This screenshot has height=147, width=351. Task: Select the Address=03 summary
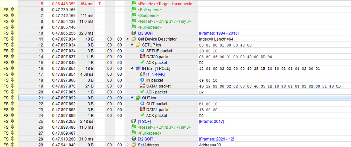tap(210, 145)
